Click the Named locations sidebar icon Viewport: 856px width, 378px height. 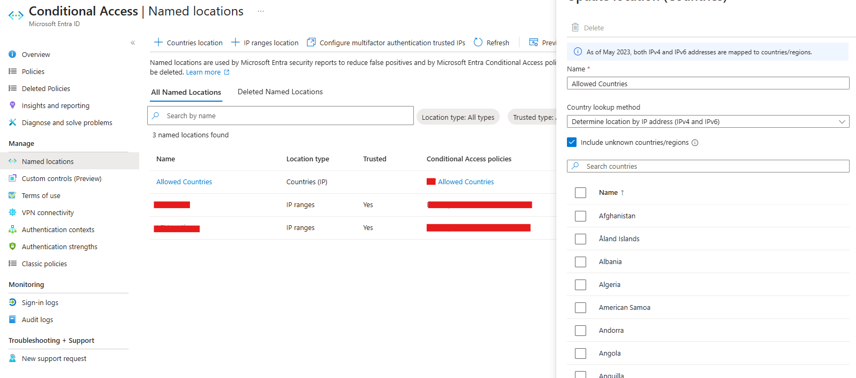tap(12, 161)
